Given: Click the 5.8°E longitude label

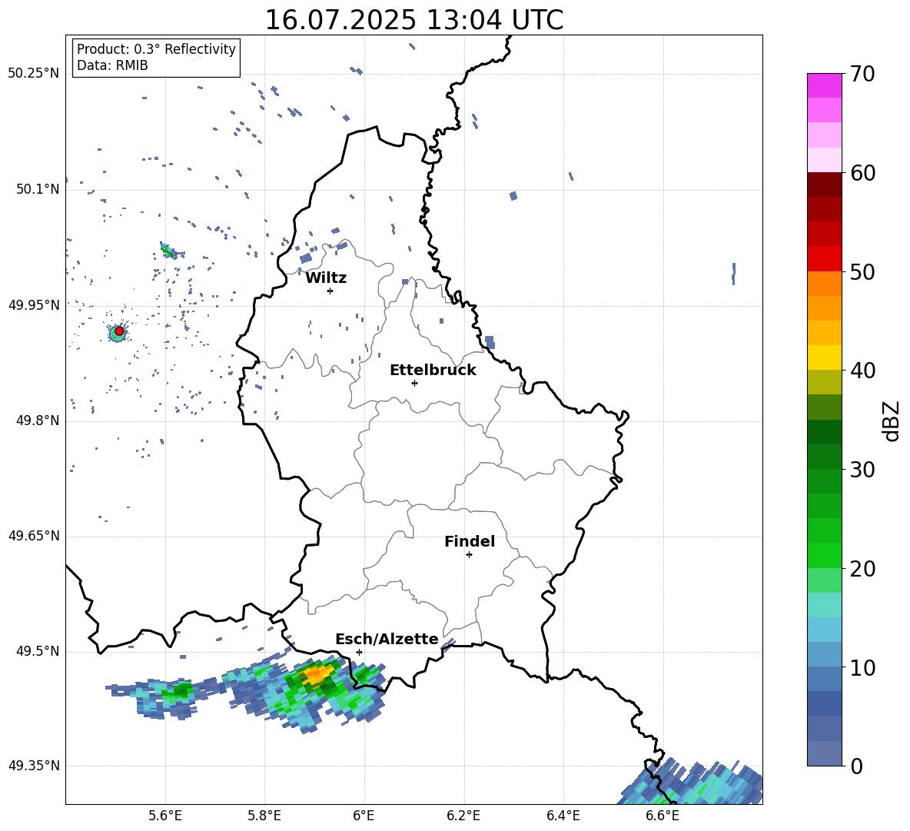Looking at the screenshot, I should tap(264, 816).
